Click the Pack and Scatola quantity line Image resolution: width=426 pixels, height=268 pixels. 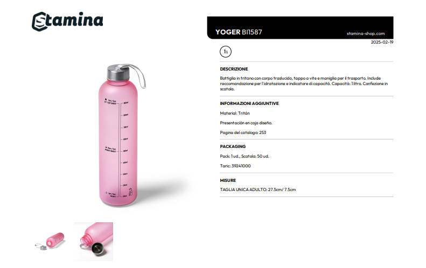(245, 156)
